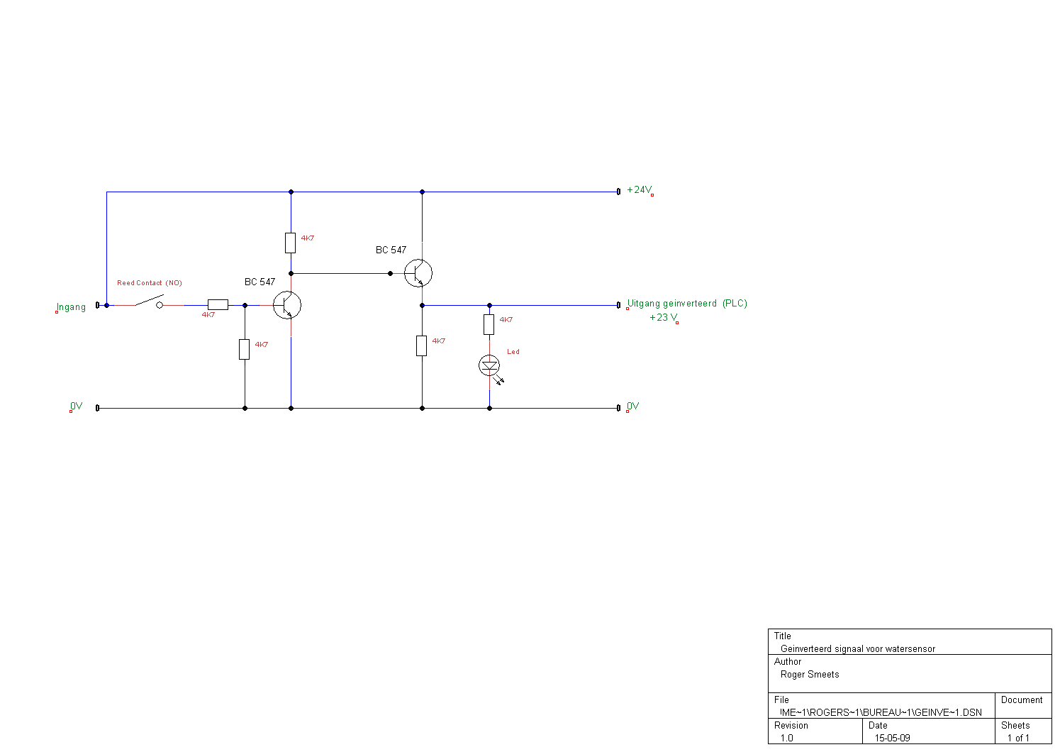
Task: Click the 'Document' field header
Action: click(1022, 700)
